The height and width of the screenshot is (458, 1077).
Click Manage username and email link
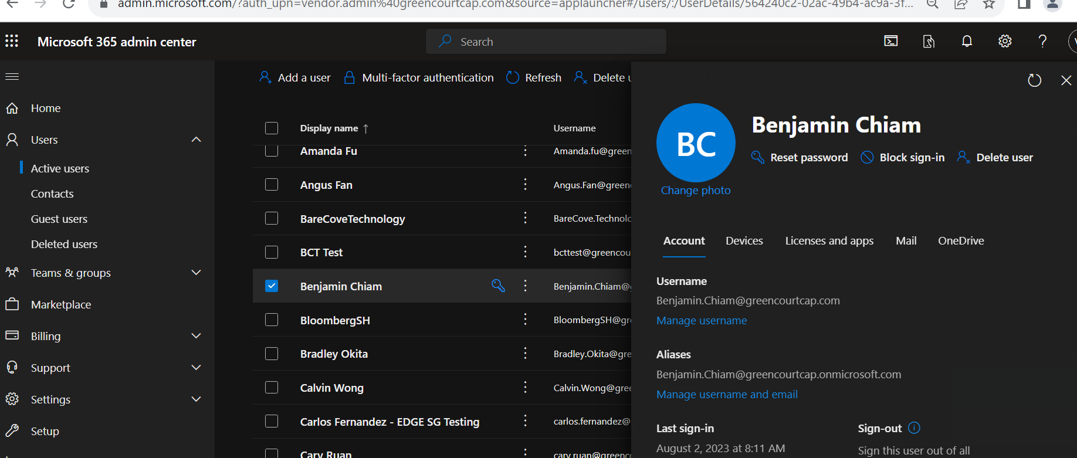coord(727,394)
